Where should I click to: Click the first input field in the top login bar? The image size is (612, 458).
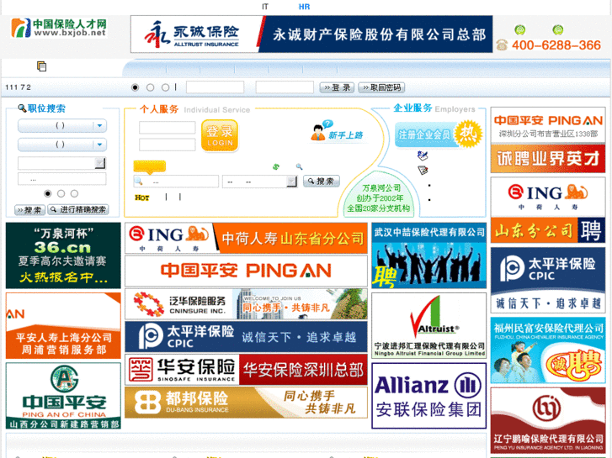pyautogui.click(x=215, y=87)
